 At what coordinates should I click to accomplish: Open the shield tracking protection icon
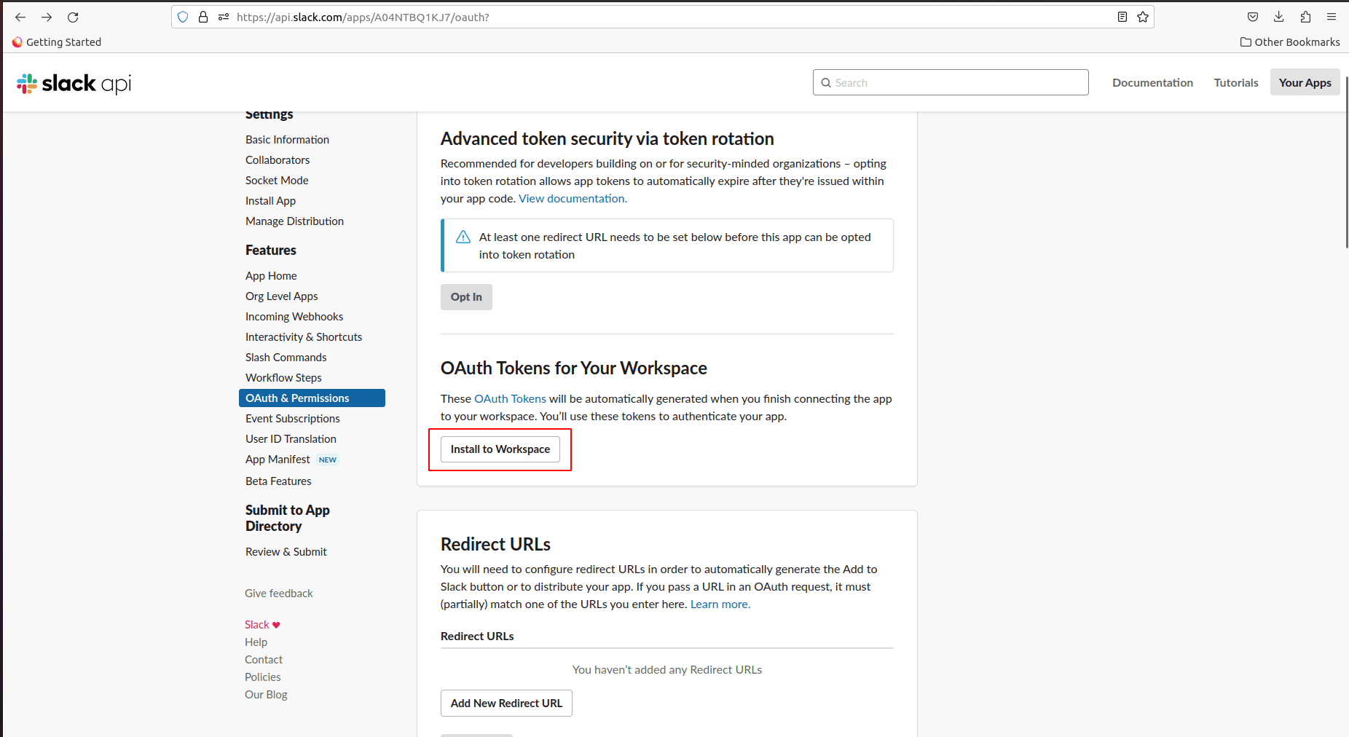click(x=183, y=17)
